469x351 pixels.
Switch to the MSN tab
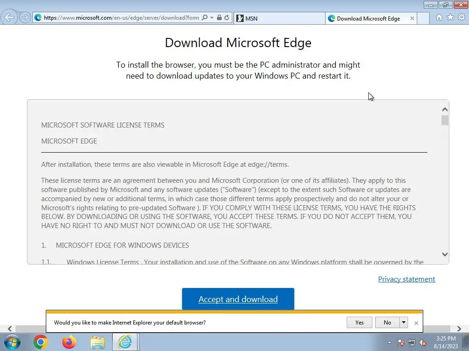tap(279, 18)
